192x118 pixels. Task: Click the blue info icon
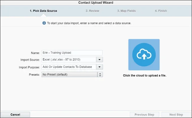click(x=44, y=23)
